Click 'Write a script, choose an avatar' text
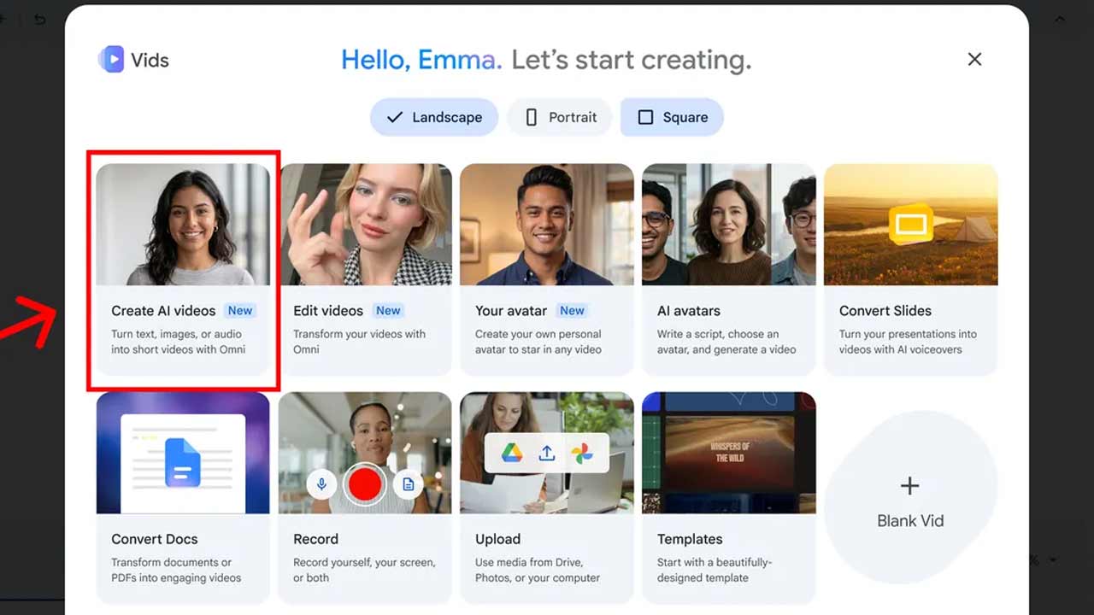 [726, 342]
